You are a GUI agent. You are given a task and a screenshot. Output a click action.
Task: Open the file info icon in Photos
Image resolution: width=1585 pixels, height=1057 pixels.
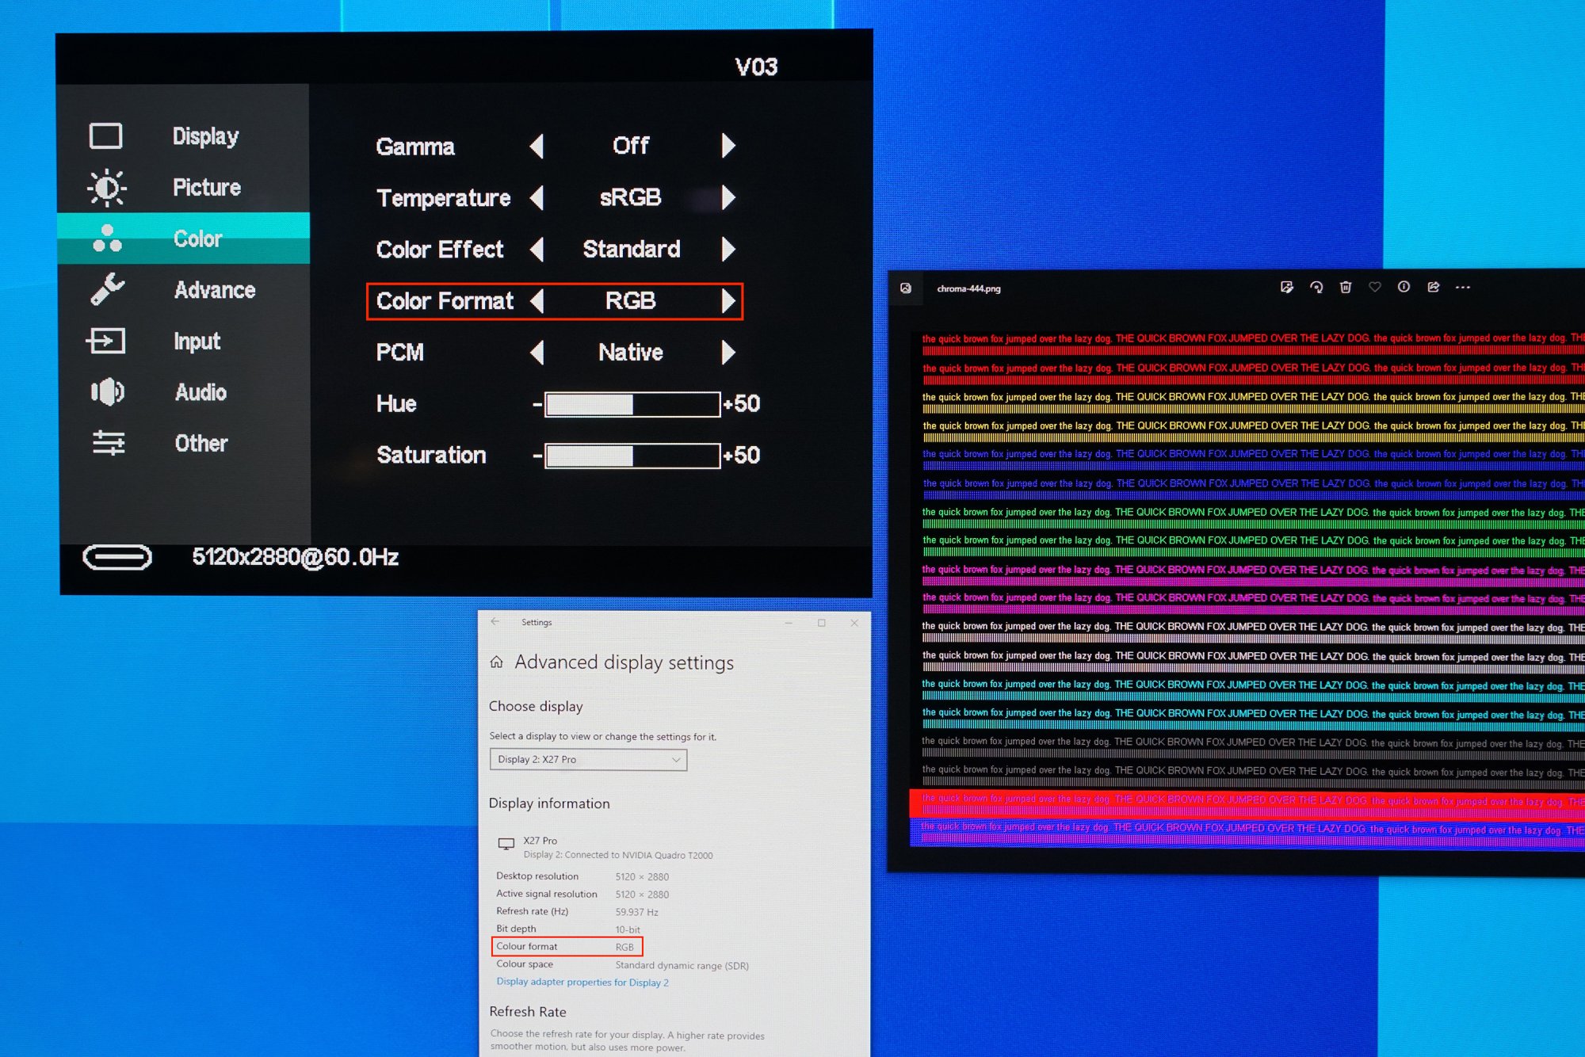(1404, 288)
